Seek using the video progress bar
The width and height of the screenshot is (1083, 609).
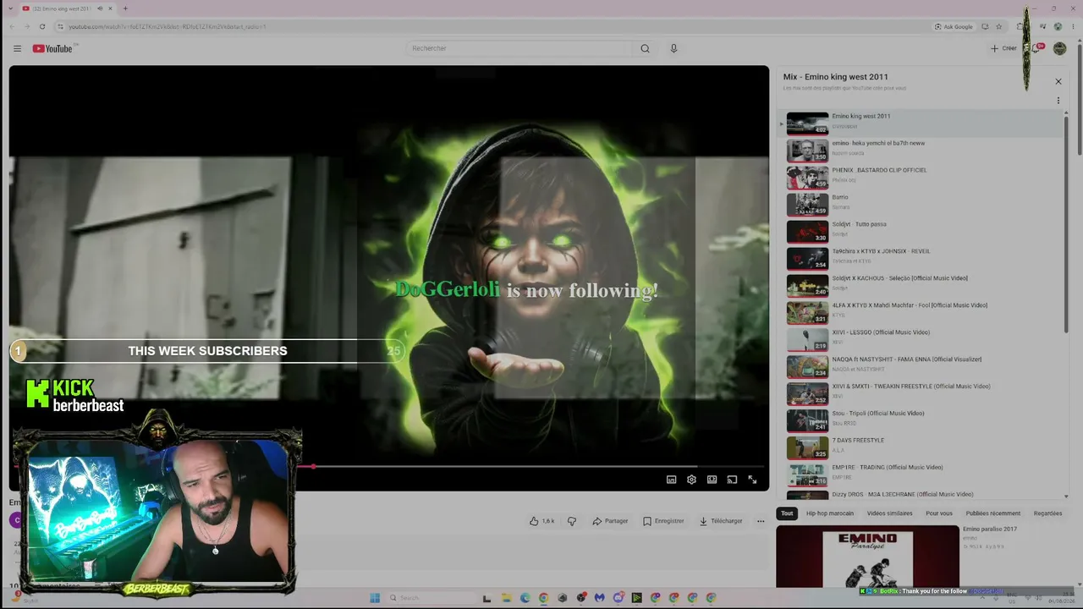coord(389,466)
